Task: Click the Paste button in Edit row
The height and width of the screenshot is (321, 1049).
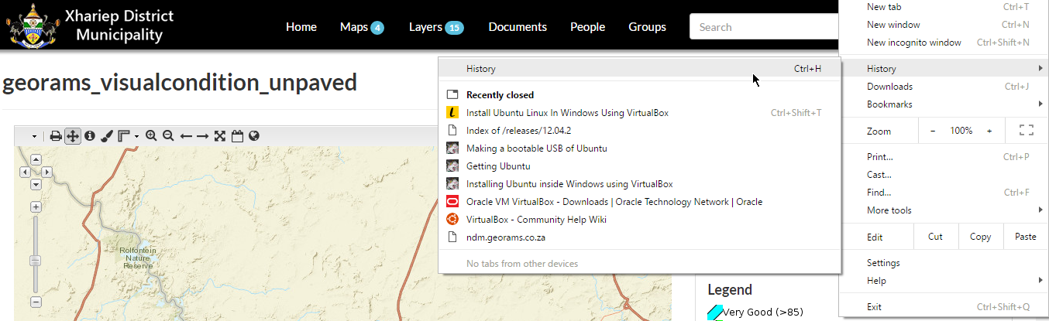Action: (x=1025, y=237)
